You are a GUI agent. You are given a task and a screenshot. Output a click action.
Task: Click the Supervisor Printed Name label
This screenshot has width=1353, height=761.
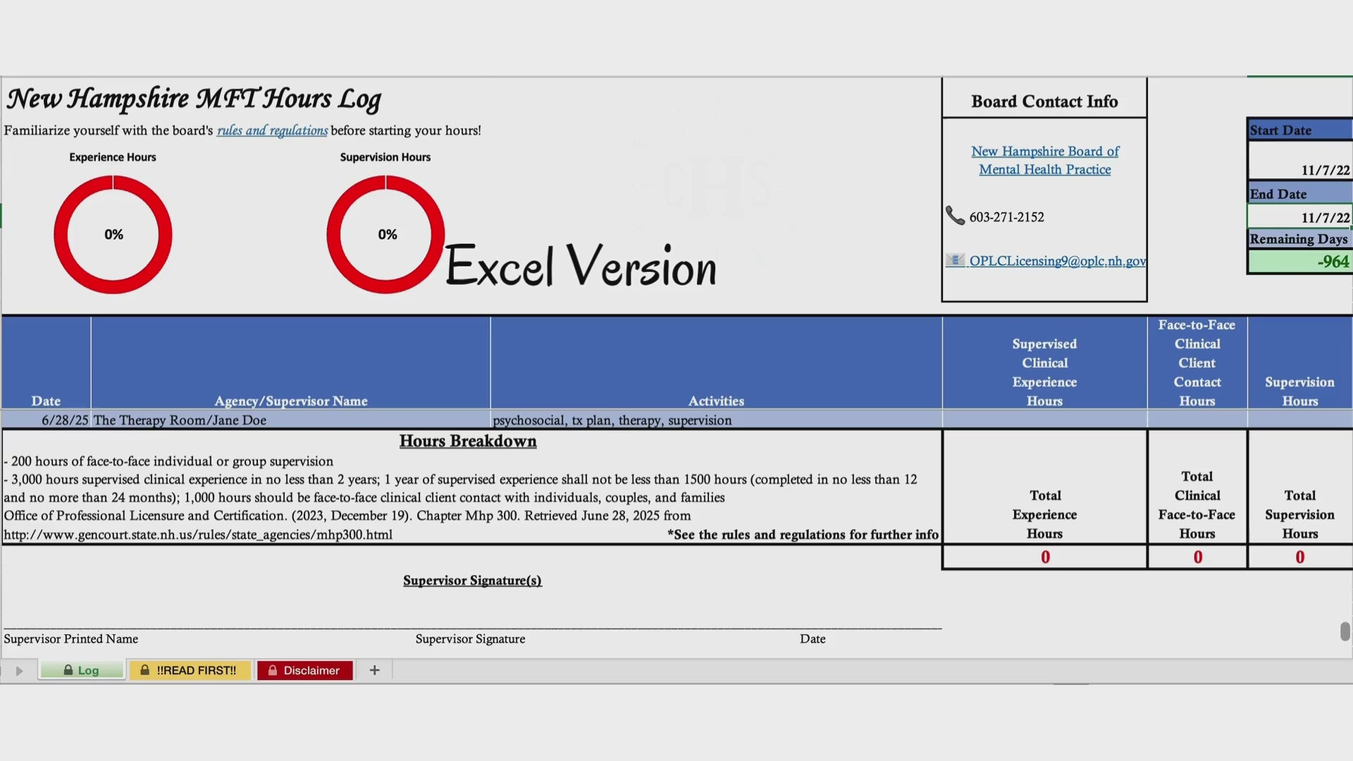coord(71,639)
